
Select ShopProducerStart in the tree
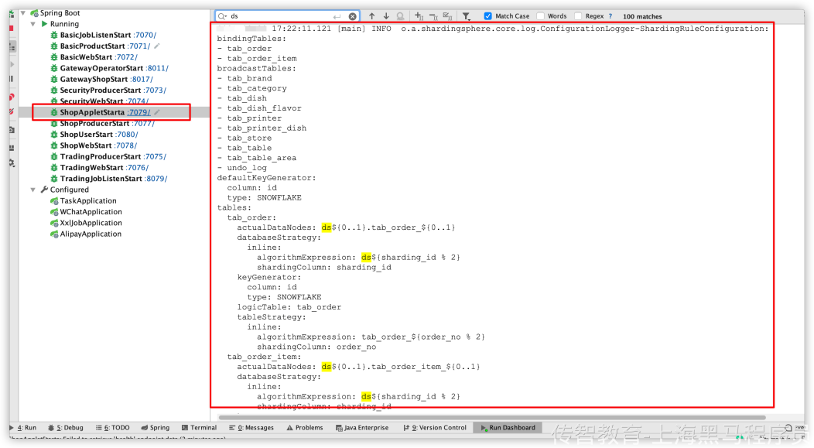click(x=94, y=124)
